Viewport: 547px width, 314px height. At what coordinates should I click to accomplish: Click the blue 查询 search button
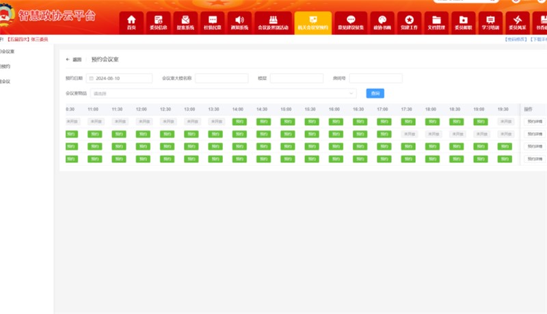coord(375,93)
